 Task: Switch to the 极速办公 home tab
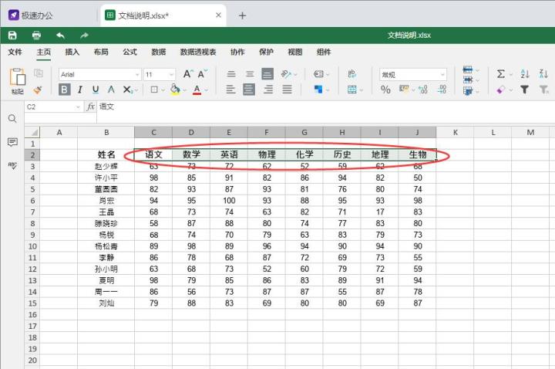(31, 15)
